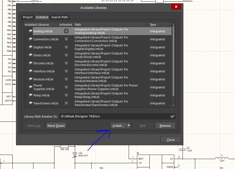This screenshot has width=235, height=169.
Task: Click the library list vertical scrollbar thumb
Action: coord(173,61)
